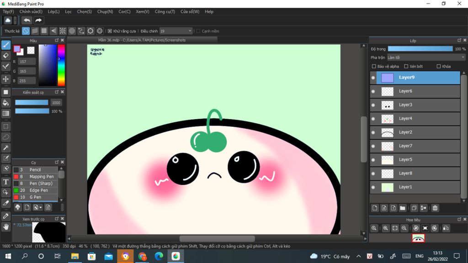468x263 pixels.
Task: Click the cloud save icon in toolbar
Action: [8, 20]
